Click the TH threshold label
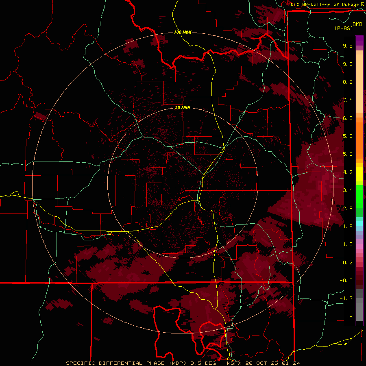This screenshot has height=366, width=366. pos(349,317)
